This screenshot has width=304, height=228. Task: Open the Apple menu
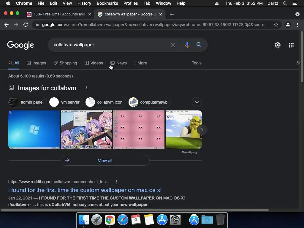[x=8, y=3]
